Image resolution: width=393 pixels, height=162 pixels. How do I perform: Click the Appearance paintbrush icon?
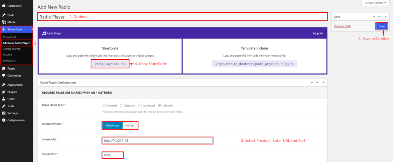pyautogui.click(x=3, y=85)
